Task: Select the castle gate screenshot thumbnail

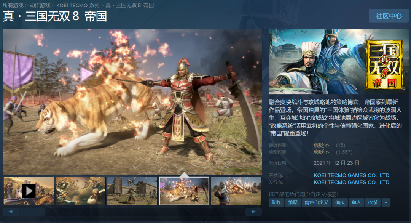Action: pos(132,191)
